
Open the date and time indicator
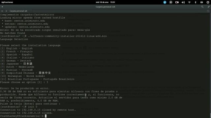coord(105,2)
